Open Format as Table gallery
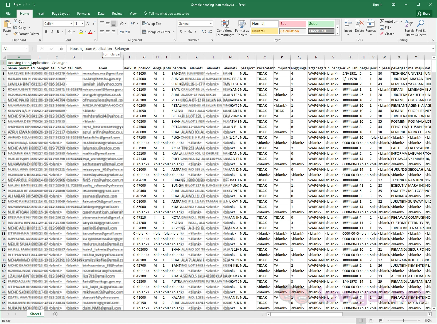This screenshot has height=324, width=437. (x=242, y=28)
